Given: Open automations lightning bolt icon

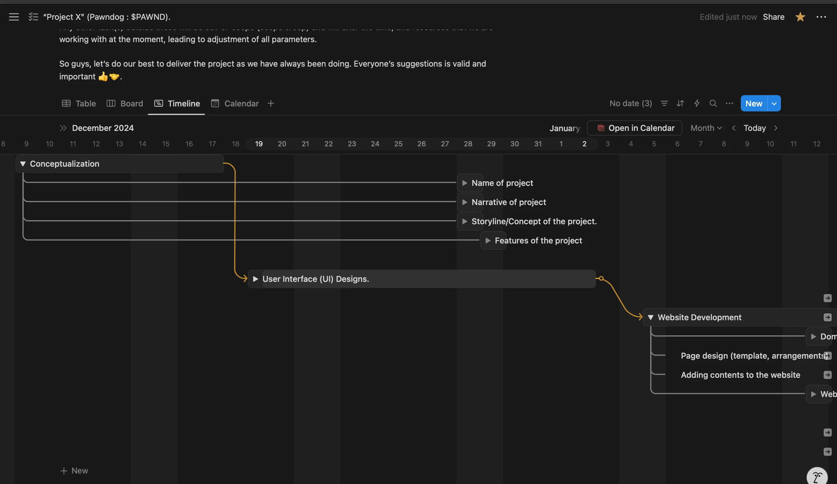Looking at the screenshot, I should tap(697, 103).
